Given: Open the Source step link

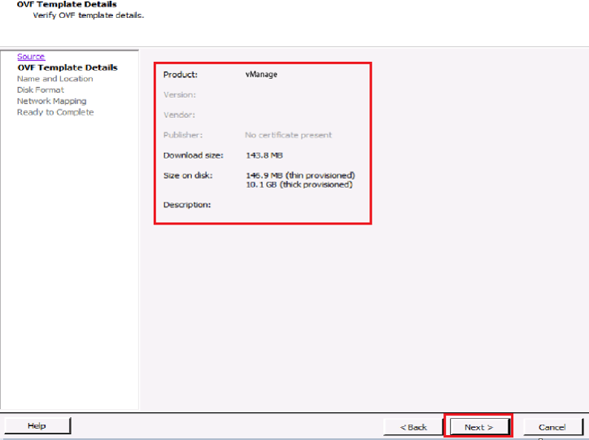Looking at the screenshot, I should click(x=31, y=57).
